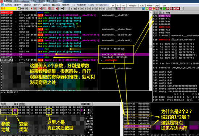Open a file with the folder toolbar icon

tap(19, 9)
